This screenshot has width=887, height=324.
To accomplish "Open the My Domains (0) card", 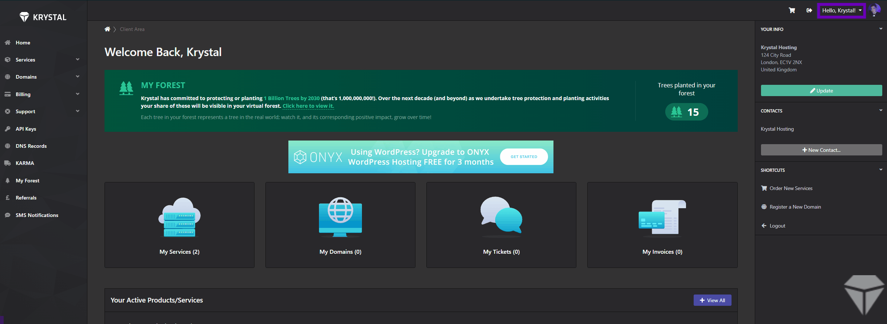I will click(x=340, y=225).
